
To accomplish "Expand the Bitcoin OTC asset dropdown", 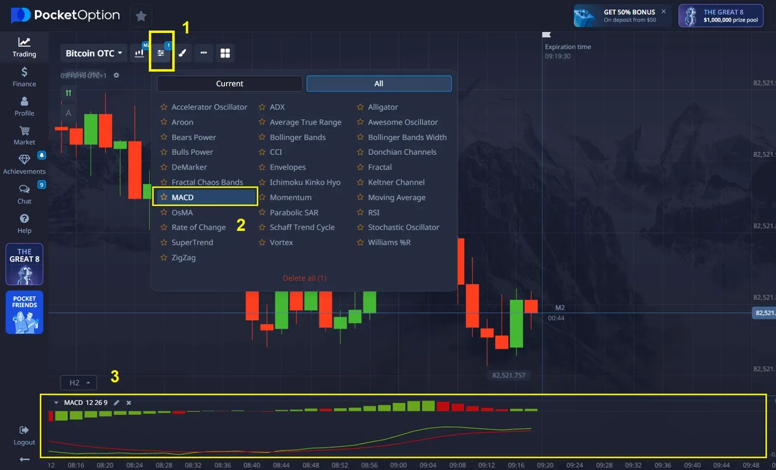I will (94, 53).
